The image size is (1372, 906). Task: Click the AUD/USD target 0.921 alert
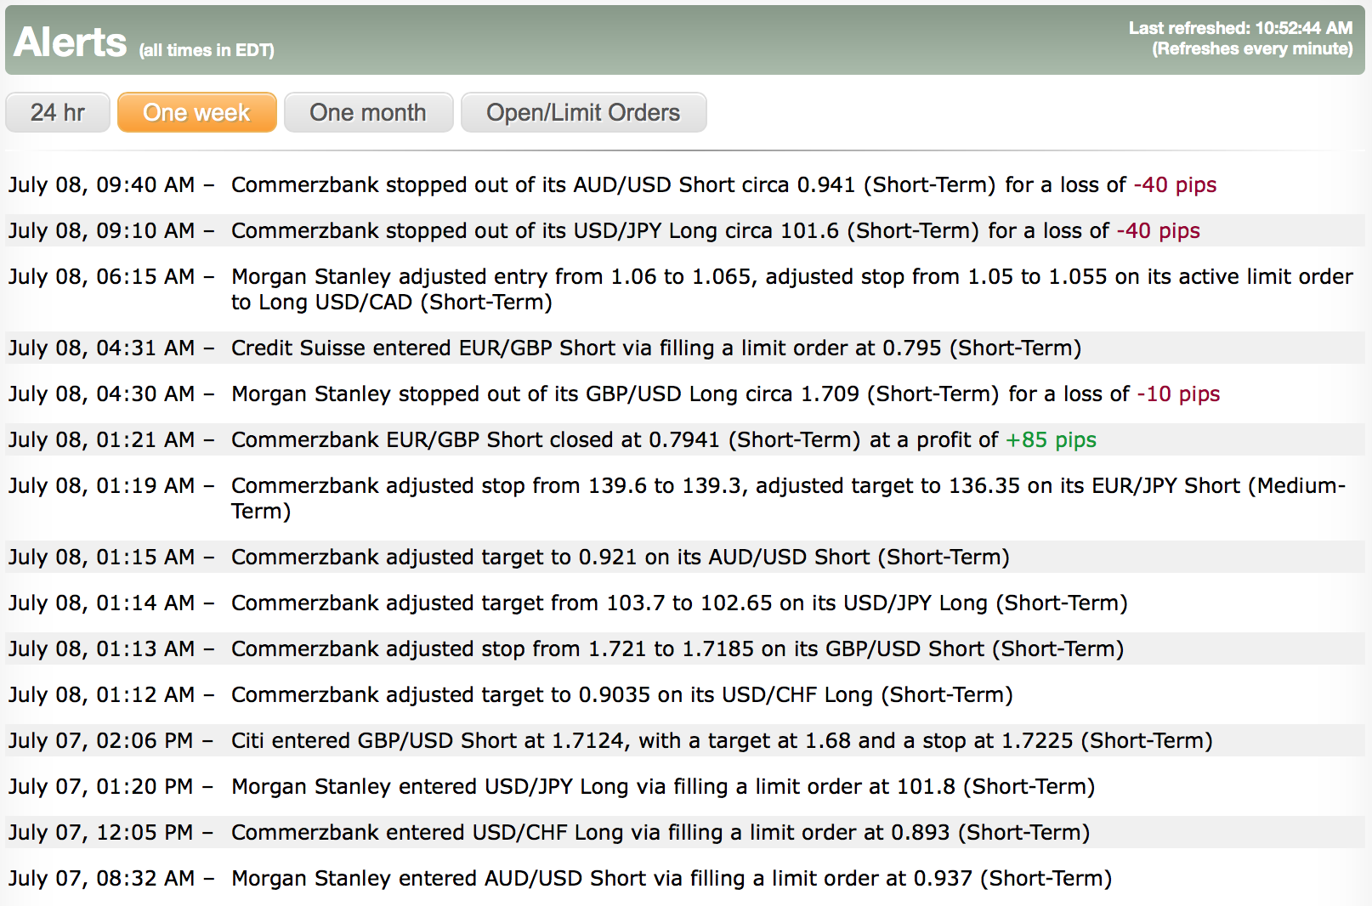620,558
